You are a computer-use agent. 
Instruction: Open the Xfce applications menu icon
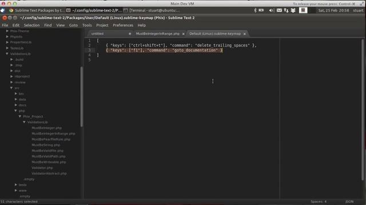click(x=2, y=10)
